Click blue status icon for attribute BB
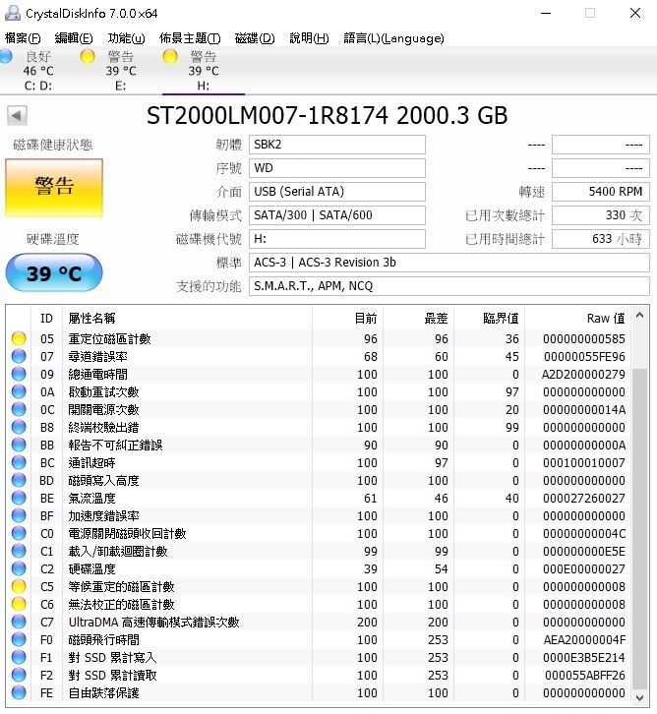Viewport: 657px width, 714px height. (x=19, y=445)
